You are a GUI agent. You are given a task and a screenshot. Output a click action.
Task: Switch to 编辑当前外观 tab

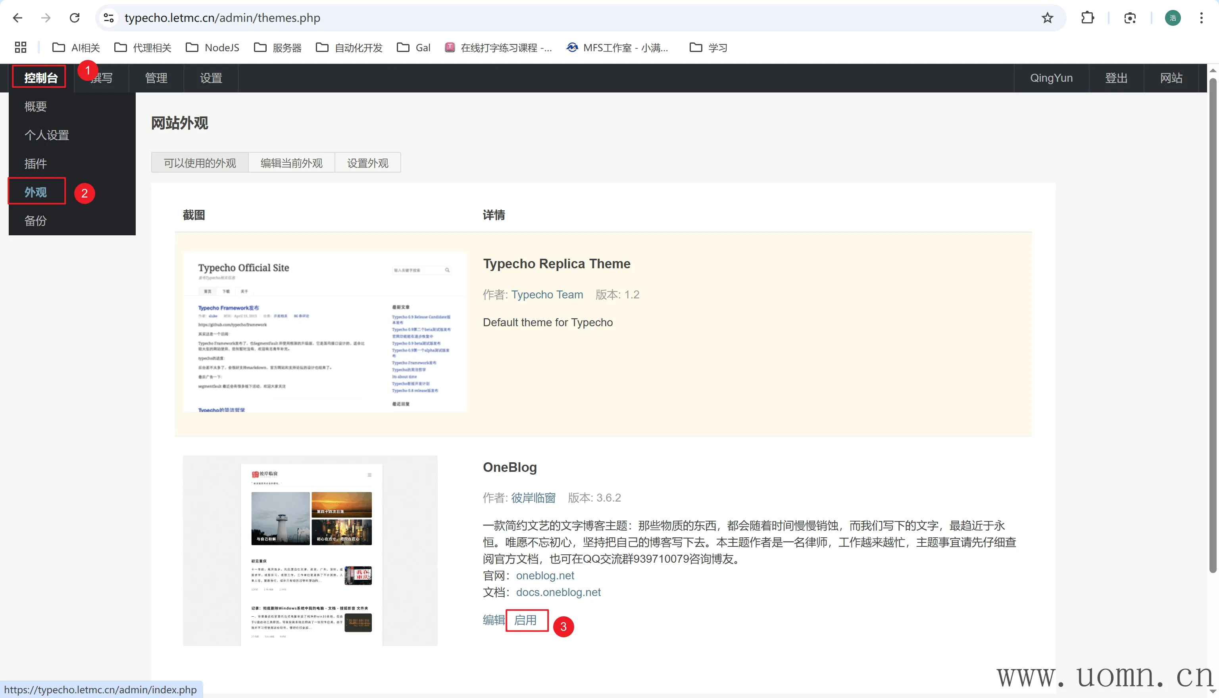coord(291,163)
